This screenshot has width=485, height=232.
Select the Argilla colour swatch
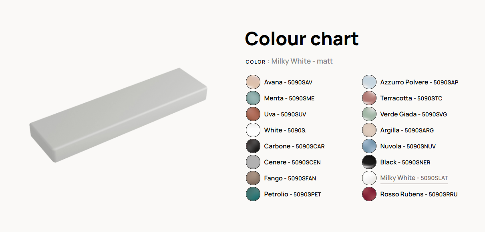pyautogui.click(x=369, y=130)
